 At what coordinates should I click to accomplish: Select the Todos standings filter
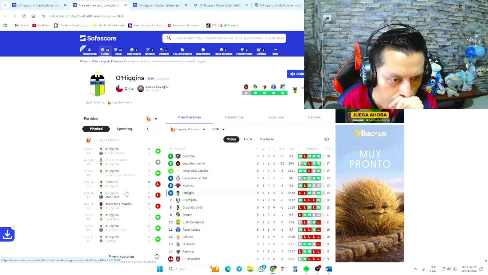pos(231,139)
